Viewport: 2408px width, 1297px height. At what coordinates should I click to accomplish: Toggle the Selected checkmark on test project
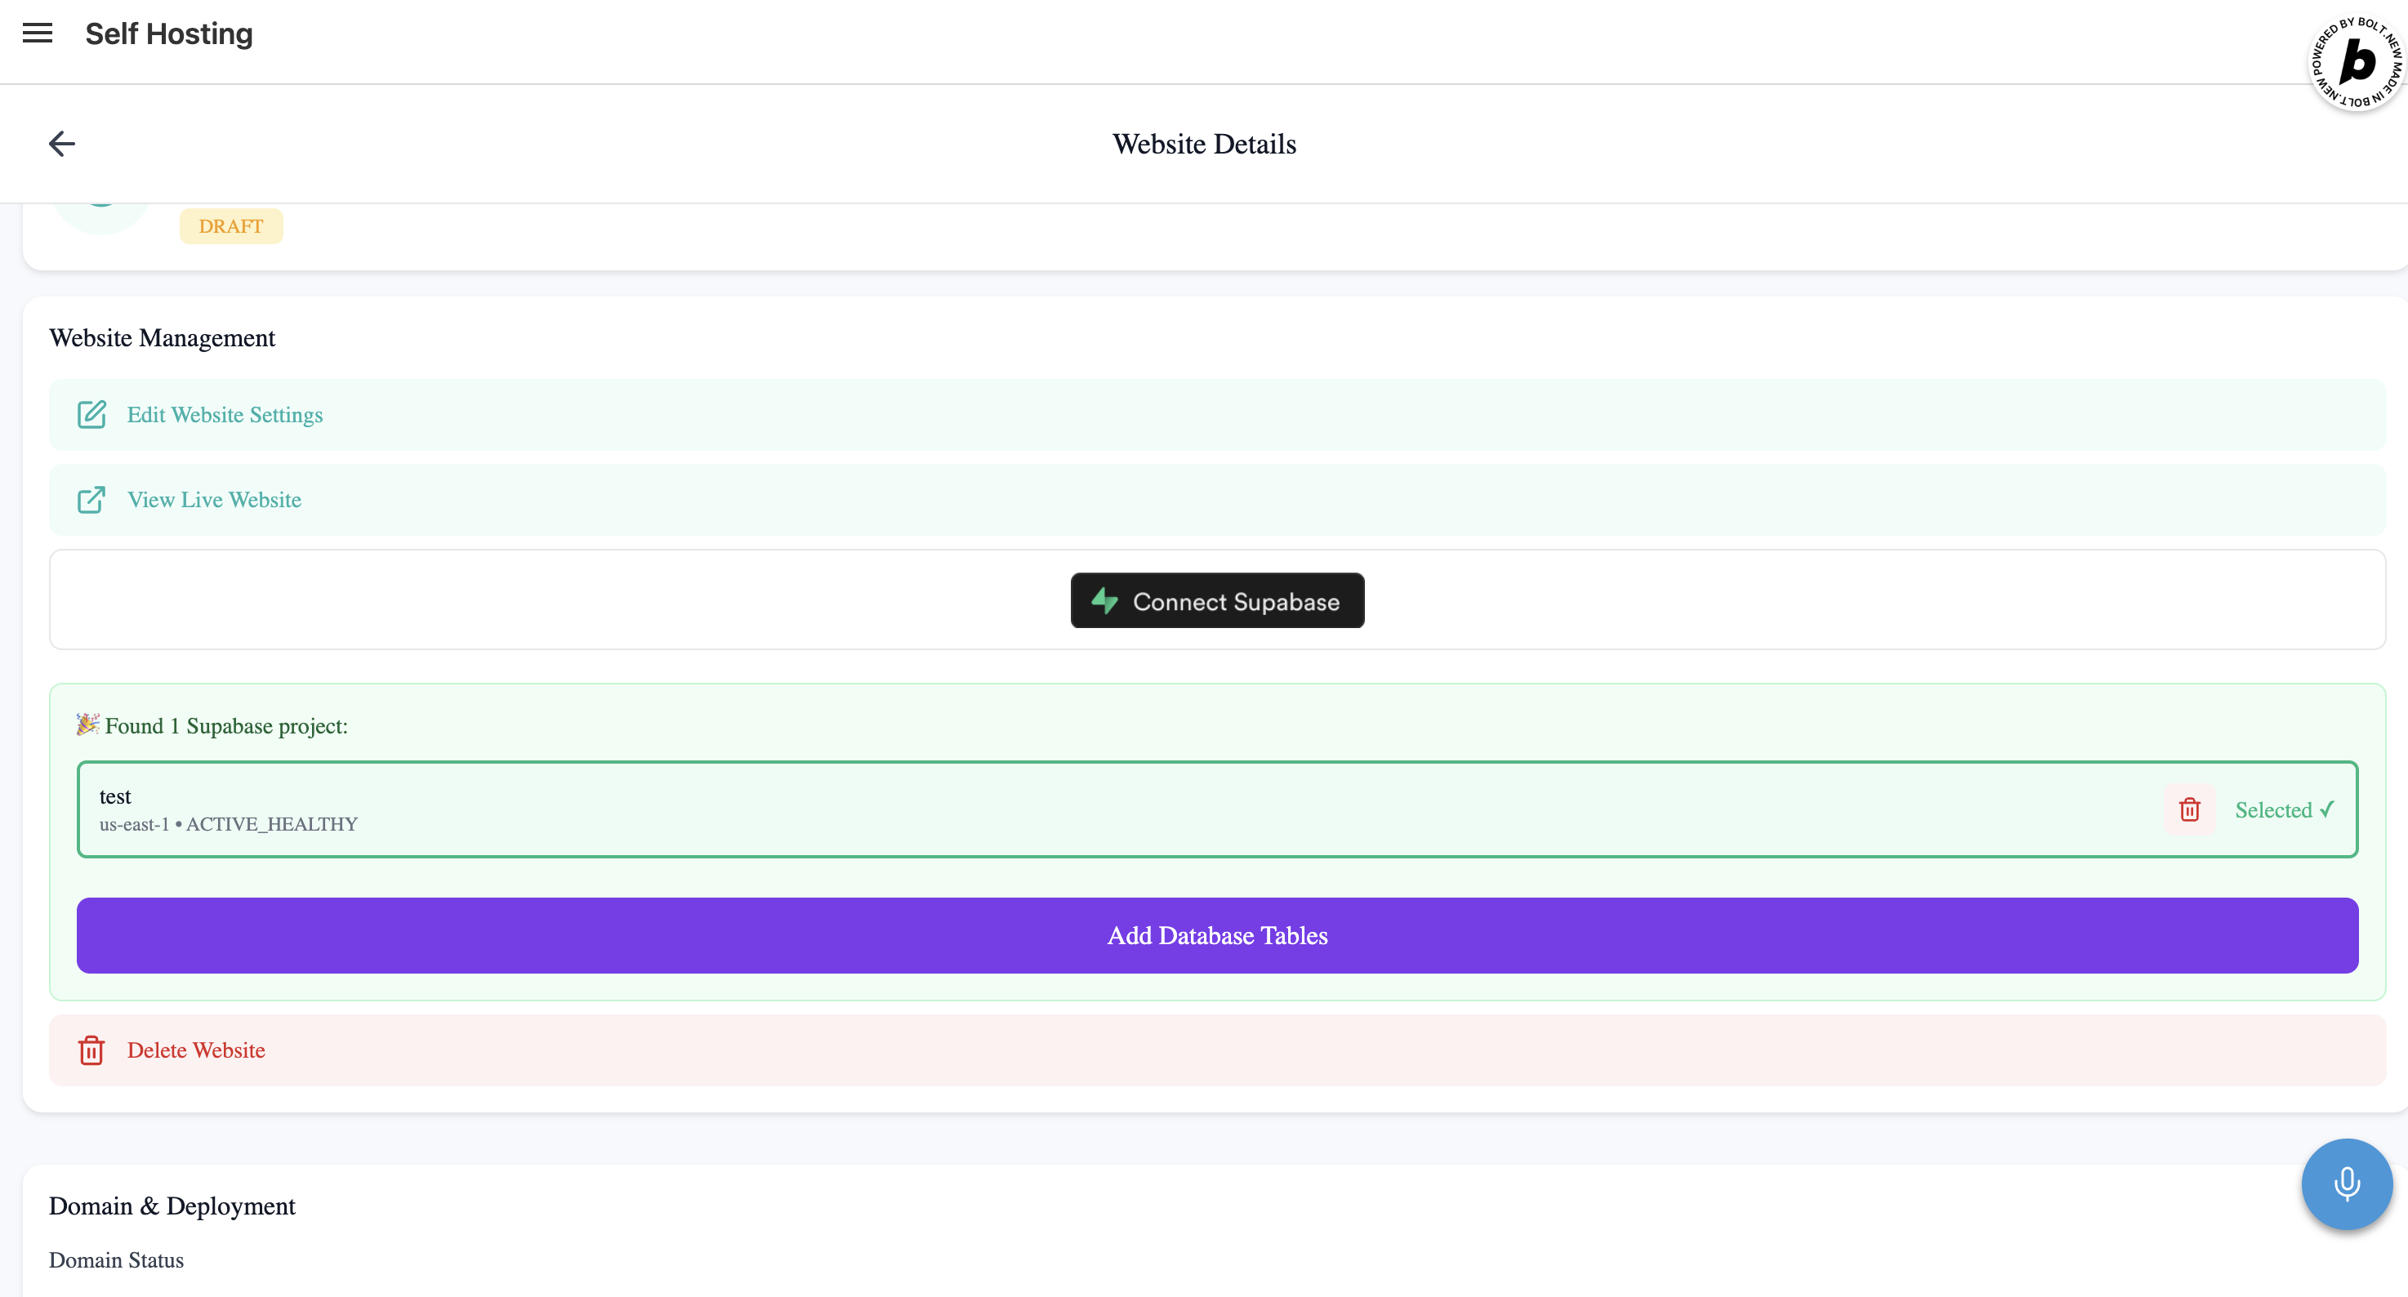2284,810
